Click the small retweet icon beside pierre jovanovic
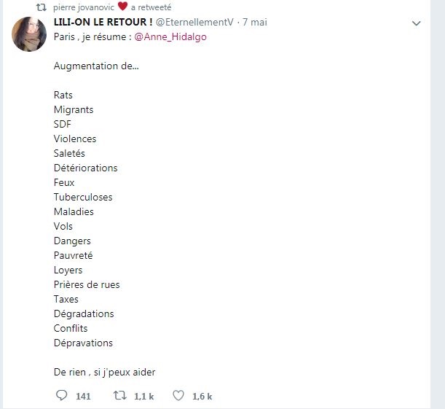 [41, 7]
